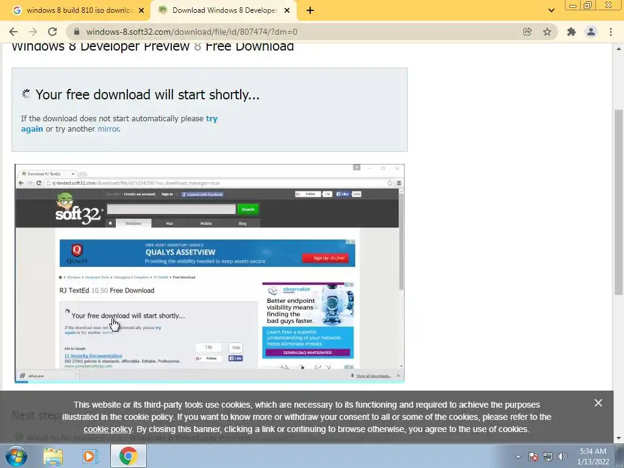This screenshot has width=624, height=468.
Task: Open Action Center flag icon
Action: click(533, 456)
